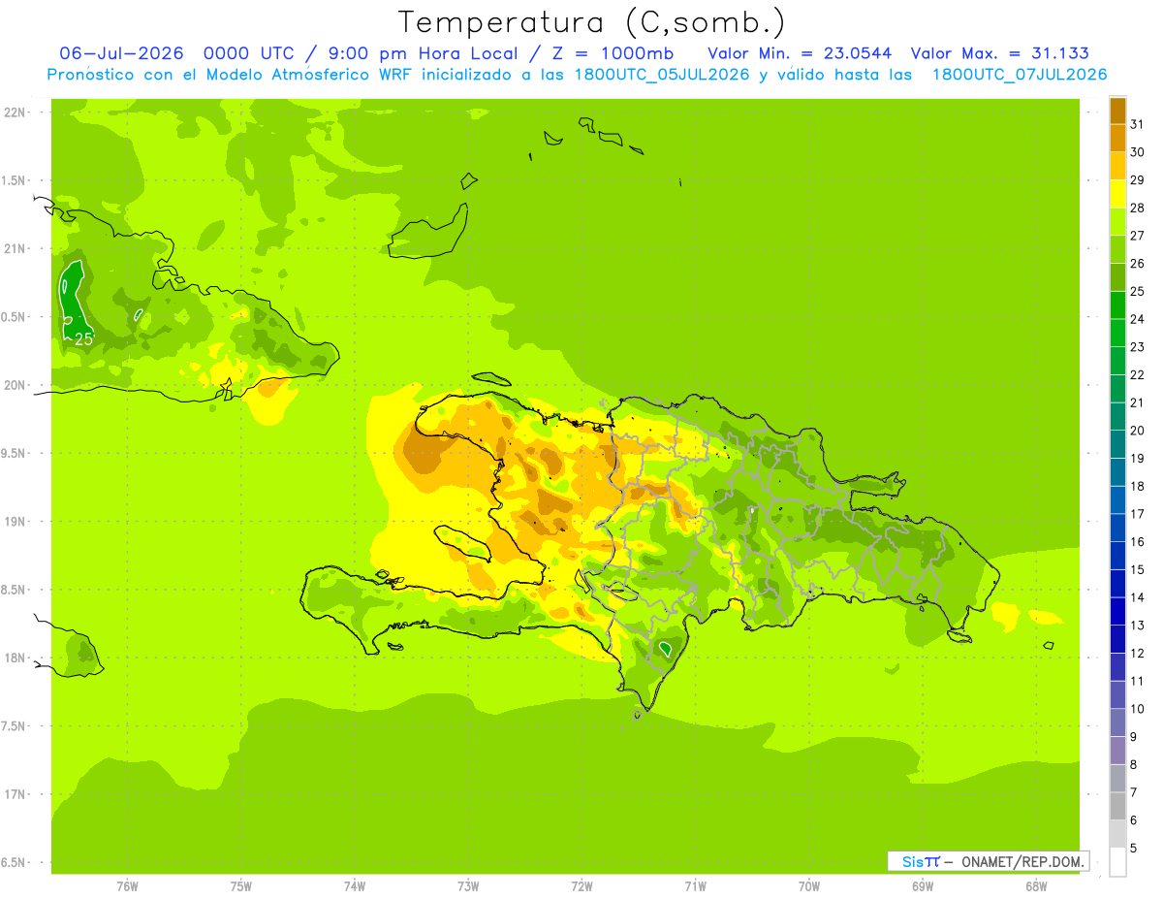Screen dimensions: 1163x899
Task: Pick the teal swatch between 19 and 20
Action: tap(1117, 444)
